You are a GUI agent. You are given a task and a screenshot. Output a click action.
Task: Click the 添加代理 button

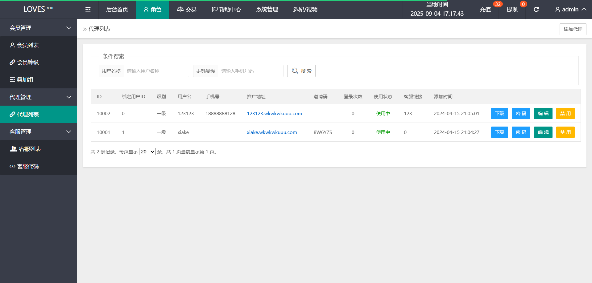[x=573, y=29]
